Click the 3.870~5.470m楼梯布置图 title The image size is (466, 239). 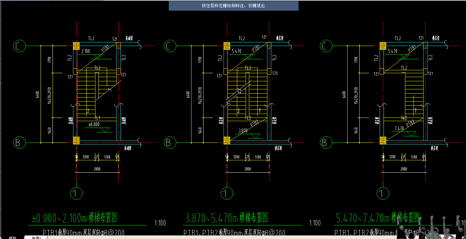227,218
